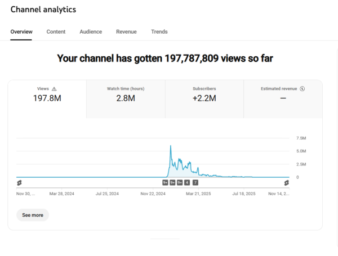Open the second 9+ video marker
338x256 pixels.
pos(172,182)
